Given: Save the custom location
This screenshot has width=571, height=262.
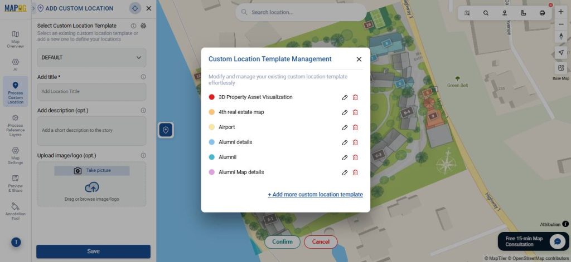Looking at the screenshot, I should click(x=93, y=251).
